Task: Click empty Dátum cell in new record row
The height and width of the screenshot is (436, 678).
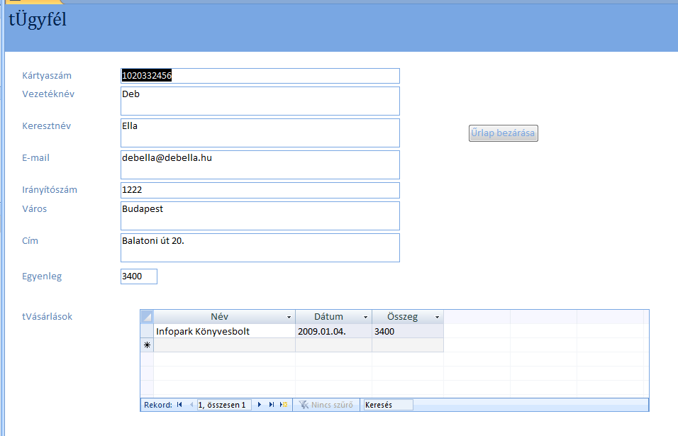Action: click(x=333, y=345)
